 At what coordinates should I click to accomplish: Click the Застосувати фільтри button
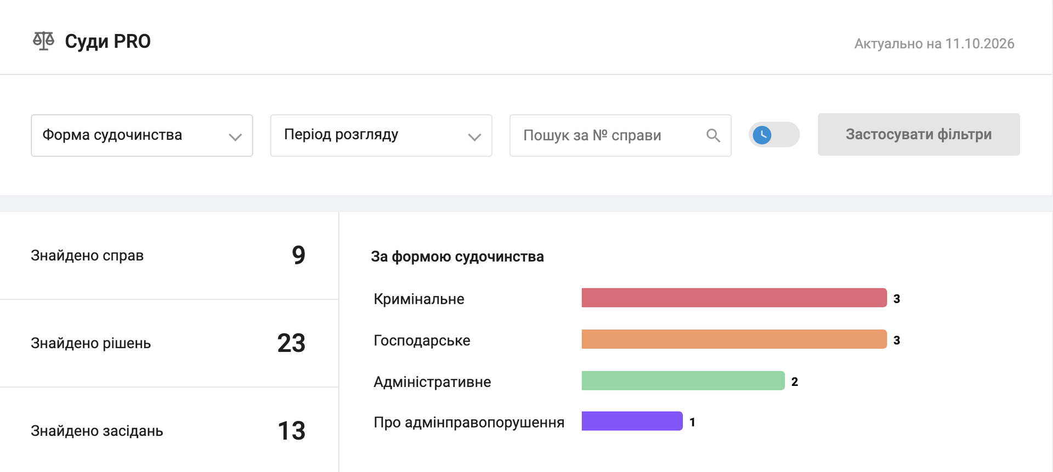click(919, 135)
